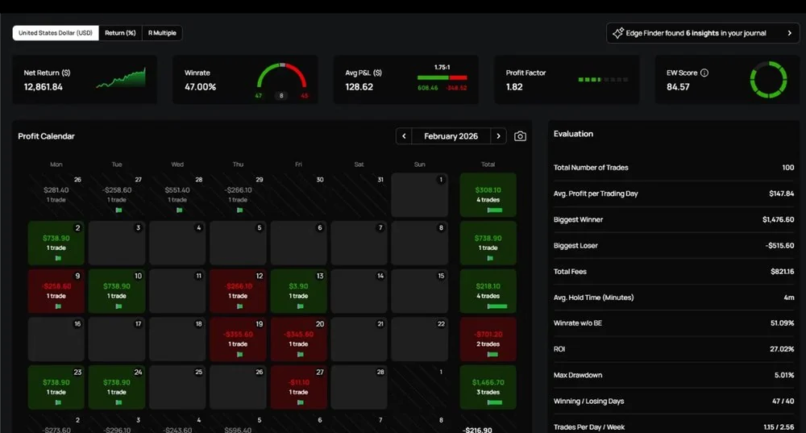Open weekly total -$701.20 card
806x433 pixels.
click(x=488, y=339)
